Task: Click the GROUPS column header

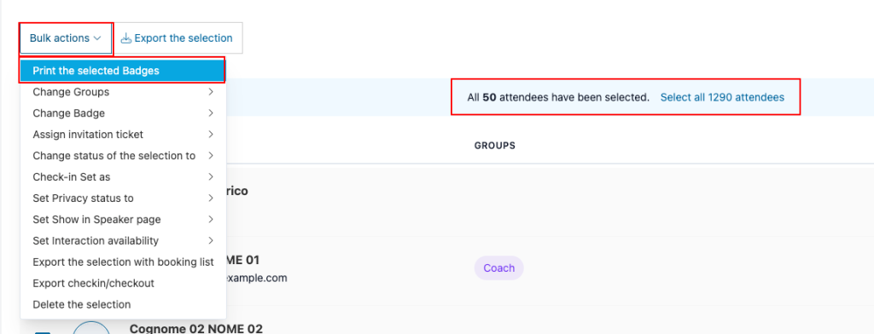Action: click(494, 146)
